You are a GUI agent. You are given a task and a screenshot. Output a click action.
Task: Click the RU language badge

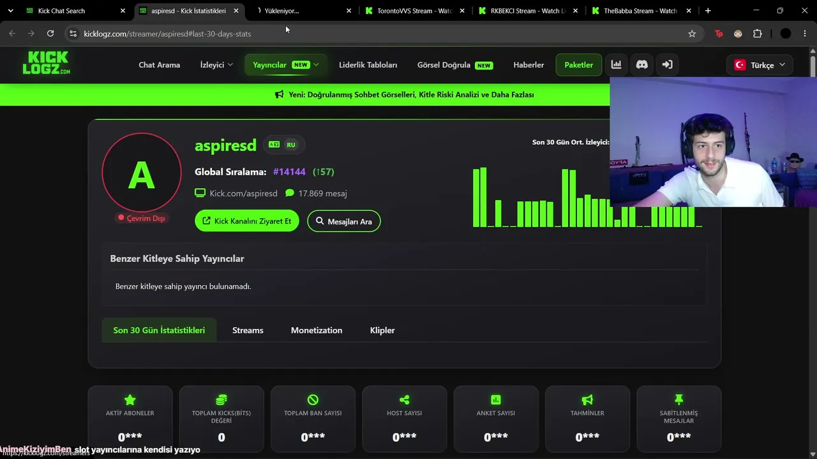(291, 145)
